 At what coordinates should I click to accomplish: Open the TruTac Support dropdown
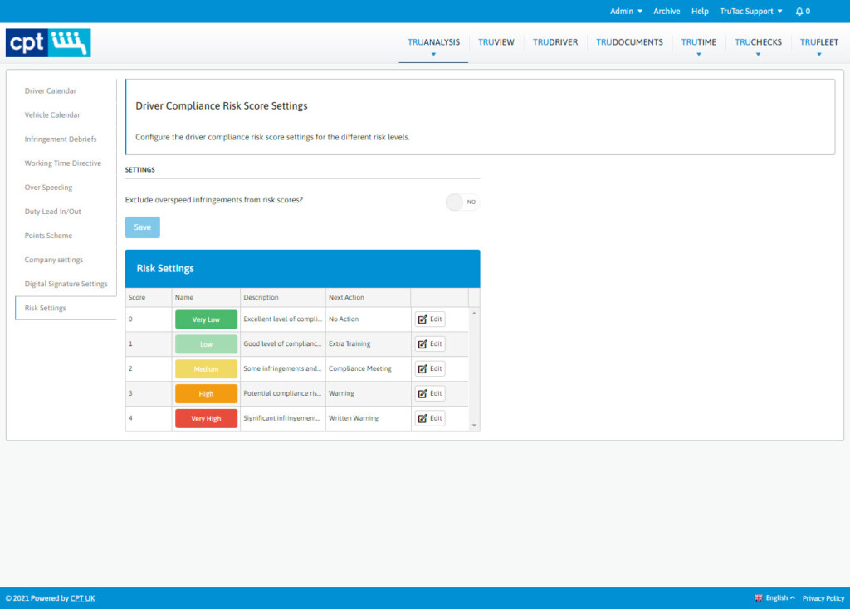tap(750, 11)
